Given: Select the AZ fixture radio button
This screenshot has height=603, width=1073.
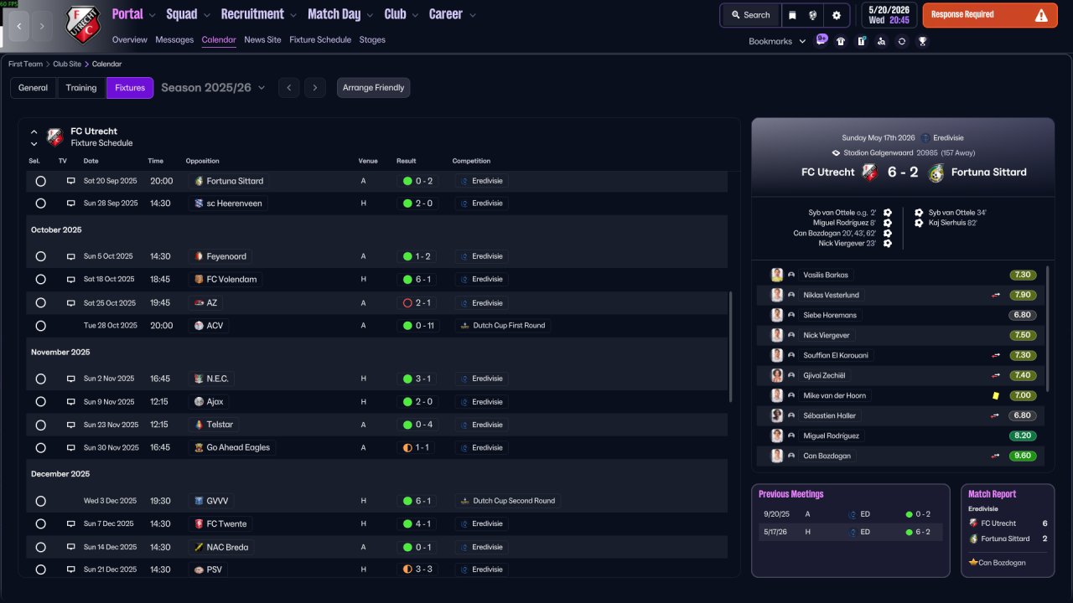Looking at the screenshot, I should point(40,303).
